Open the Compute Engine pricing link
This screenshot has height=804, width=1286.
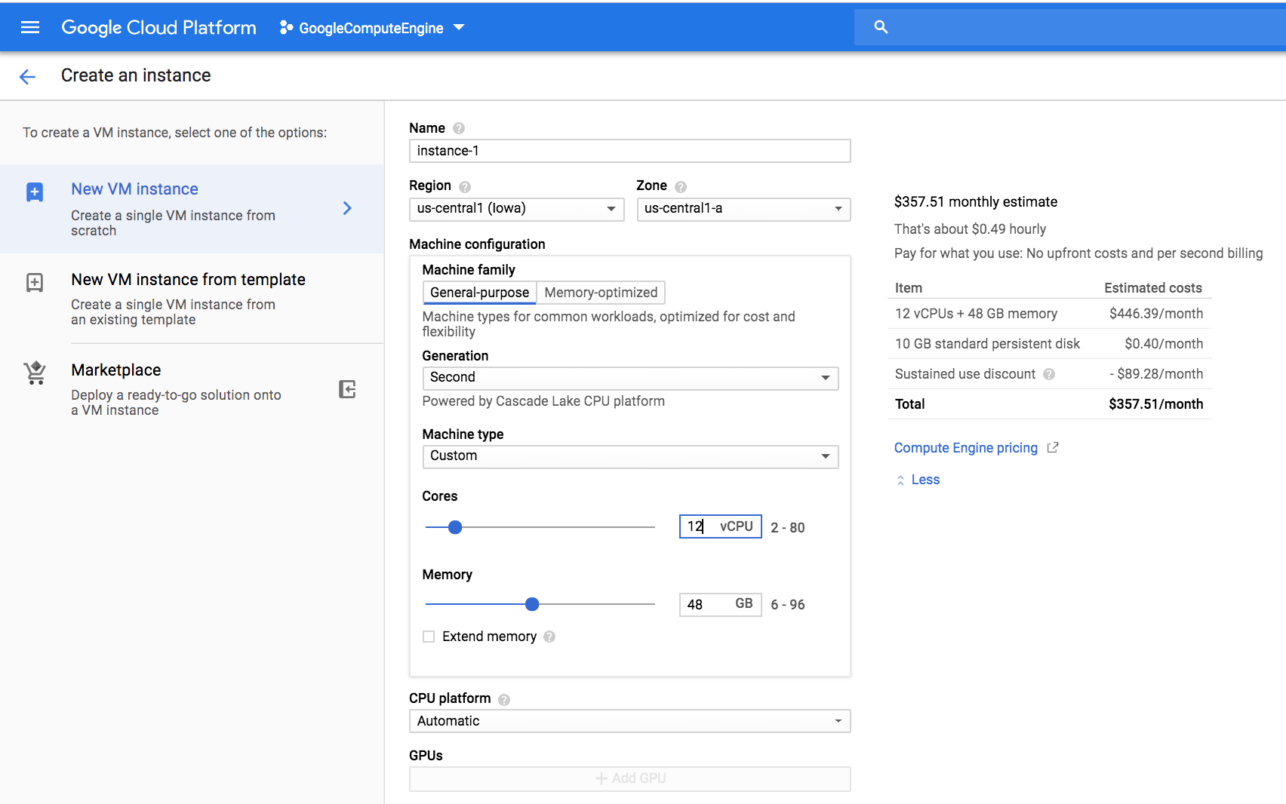(x=966, y=448)
